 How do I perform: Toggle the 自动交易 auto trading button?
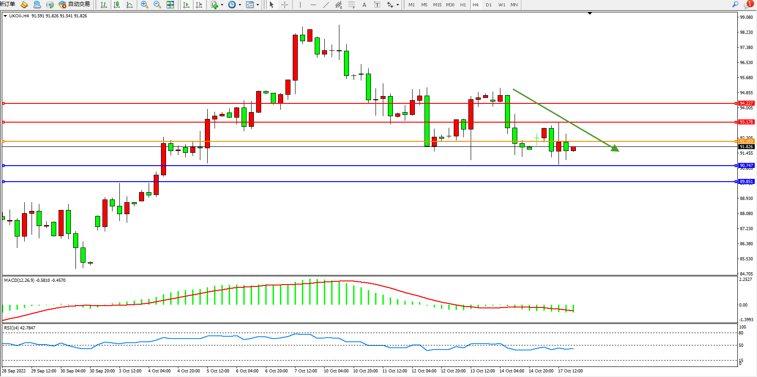(x=75, y=5)
